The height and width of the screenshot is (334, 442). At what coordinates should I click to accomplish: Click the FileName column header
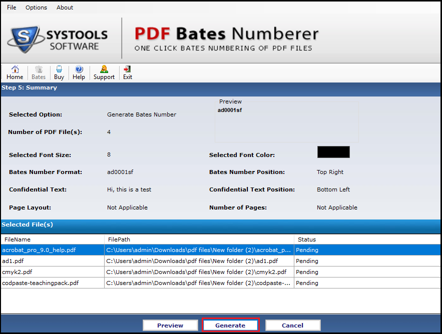click(53, 239)
